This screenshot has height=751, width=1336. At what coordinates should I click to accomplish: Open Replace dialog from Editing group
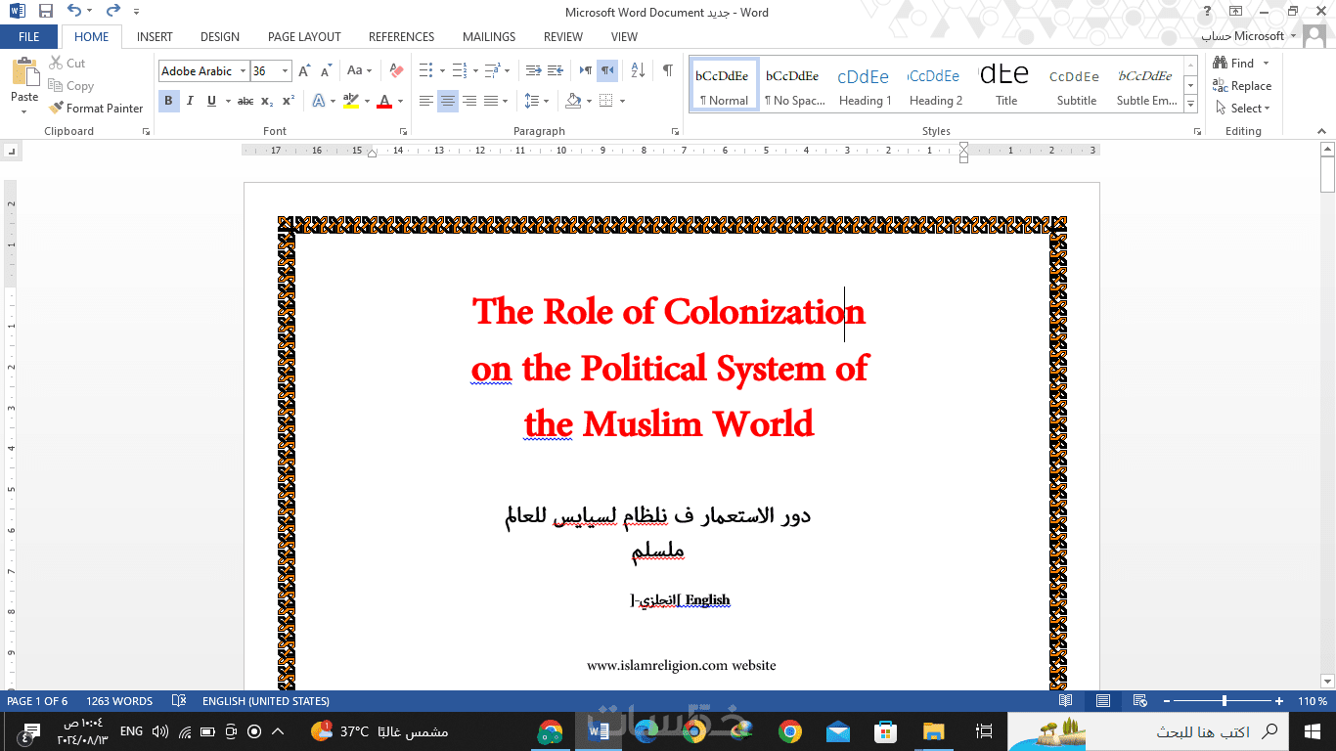click(1242, 86)
